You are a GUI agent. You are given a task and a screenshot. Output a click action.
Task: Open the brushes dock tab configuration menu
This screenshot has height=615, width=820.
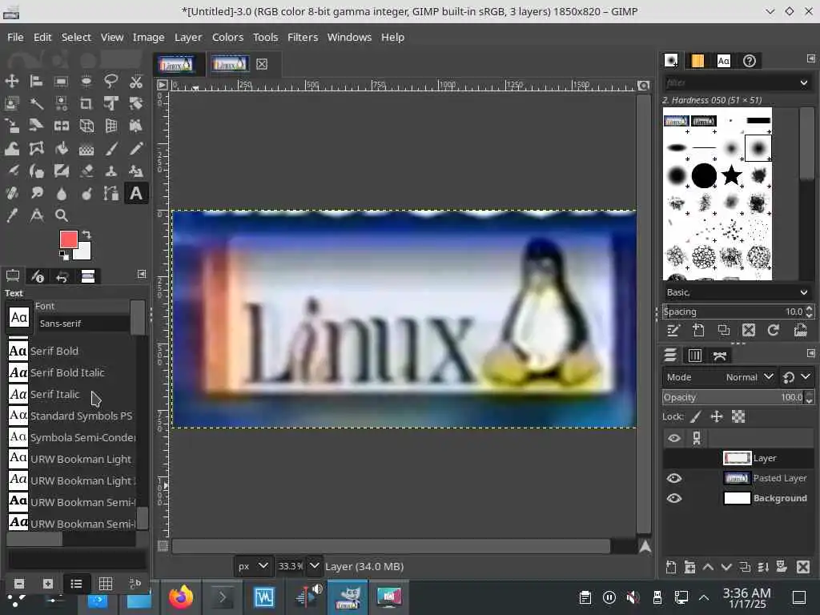(x=810, y=58)
